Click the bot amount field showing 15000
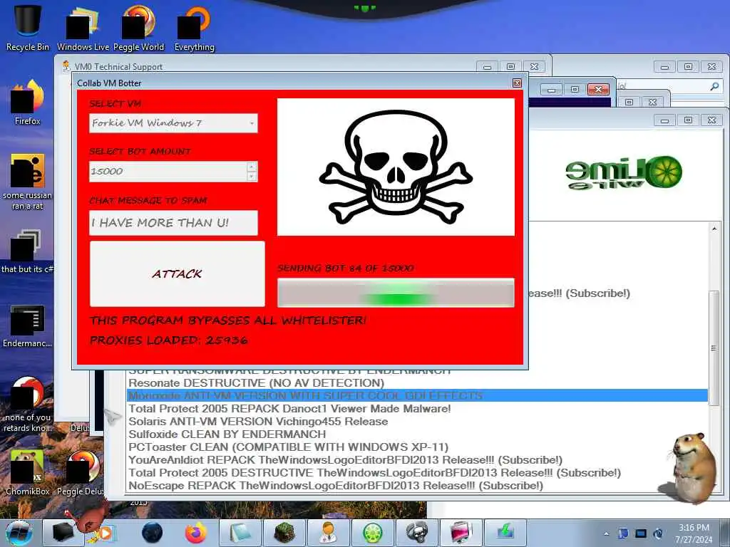Image resolution: width=730 pixels, height=547 pixels. pos(168,172)
